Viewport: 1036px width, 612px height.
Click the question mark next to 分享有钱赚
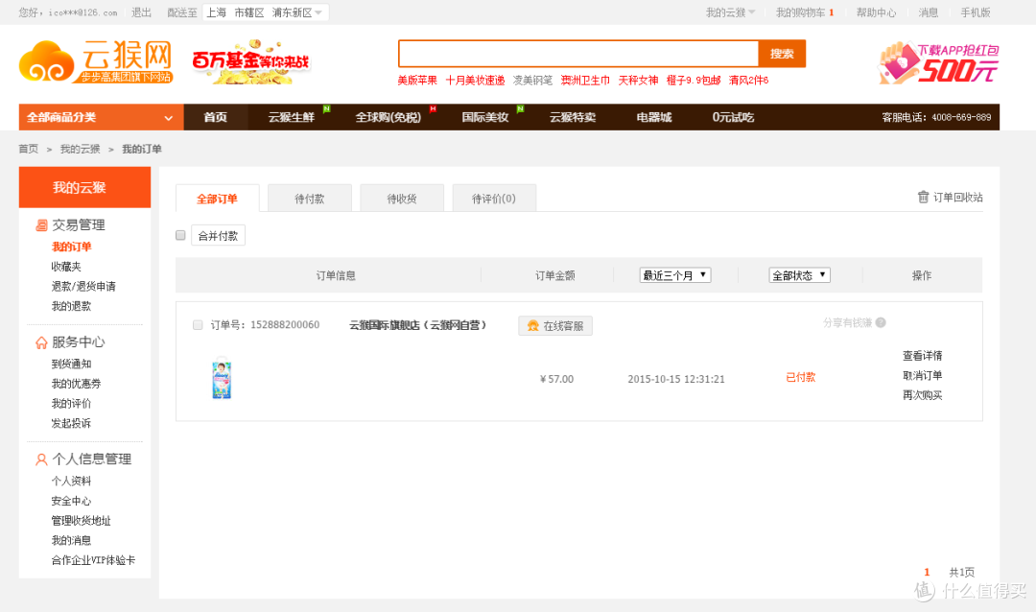point(881,322)
